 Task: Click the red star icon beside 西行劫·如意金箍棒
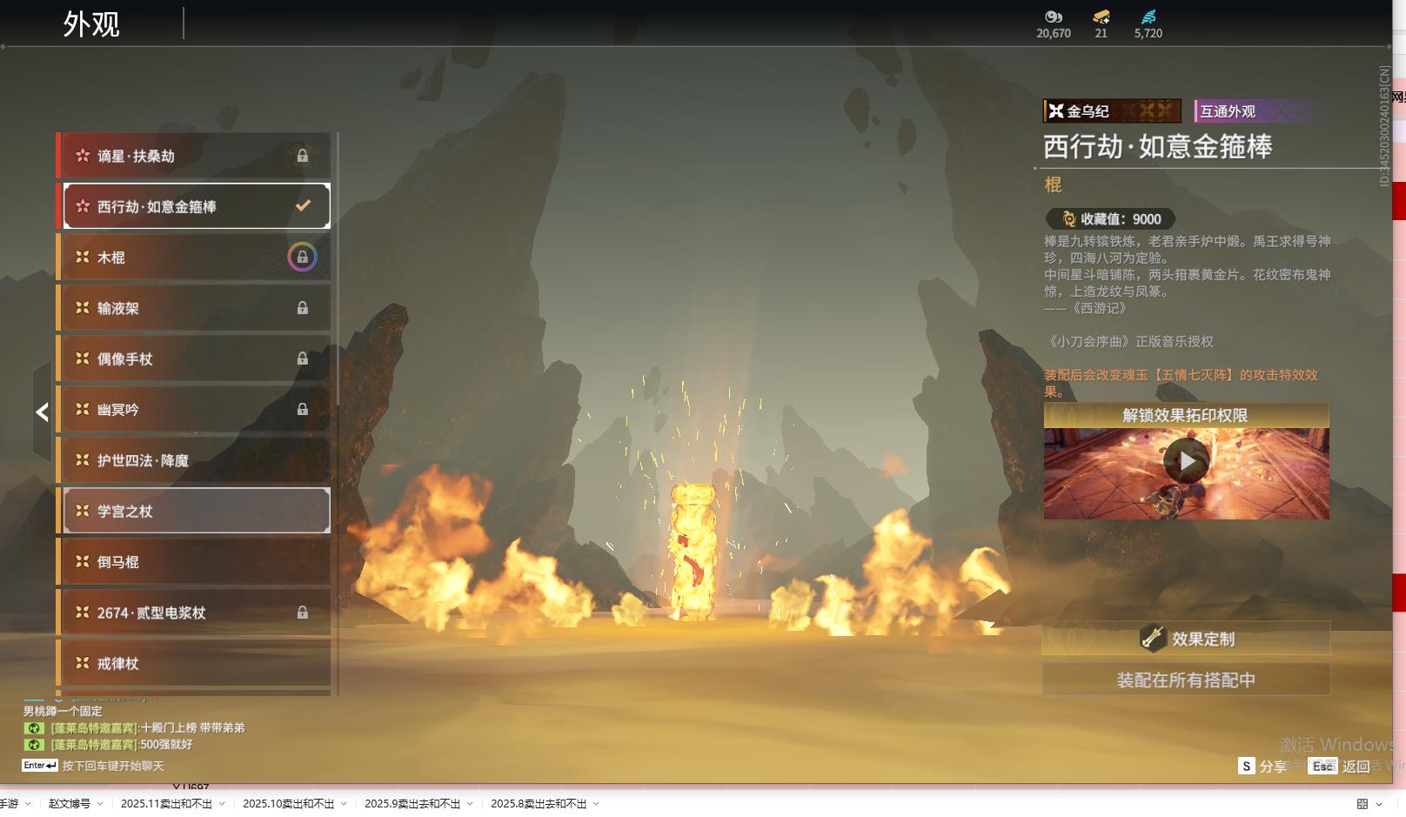pos(83,206)
